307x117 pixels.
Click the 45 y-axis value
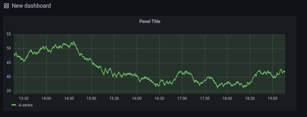9,63
